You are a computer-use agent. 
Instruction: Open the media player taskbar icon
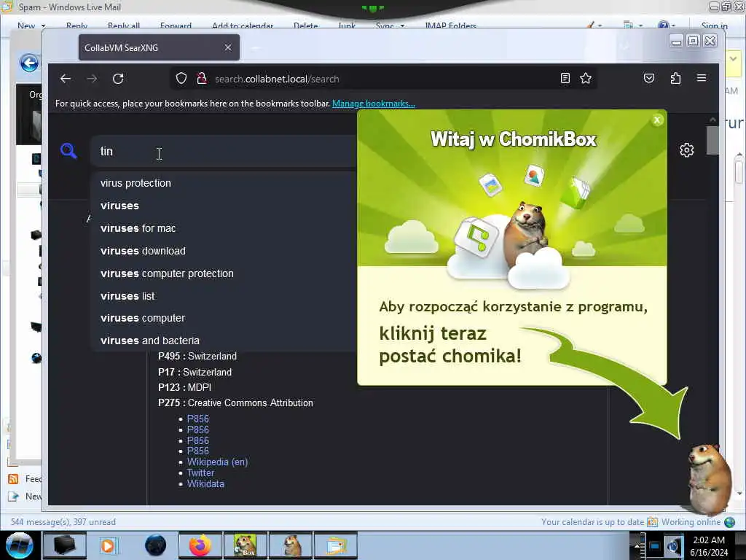(x=109, y=545)
